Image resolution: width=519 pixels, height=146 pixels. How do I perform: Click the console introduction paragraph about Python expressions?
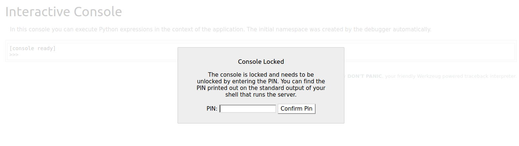(220, 29)
